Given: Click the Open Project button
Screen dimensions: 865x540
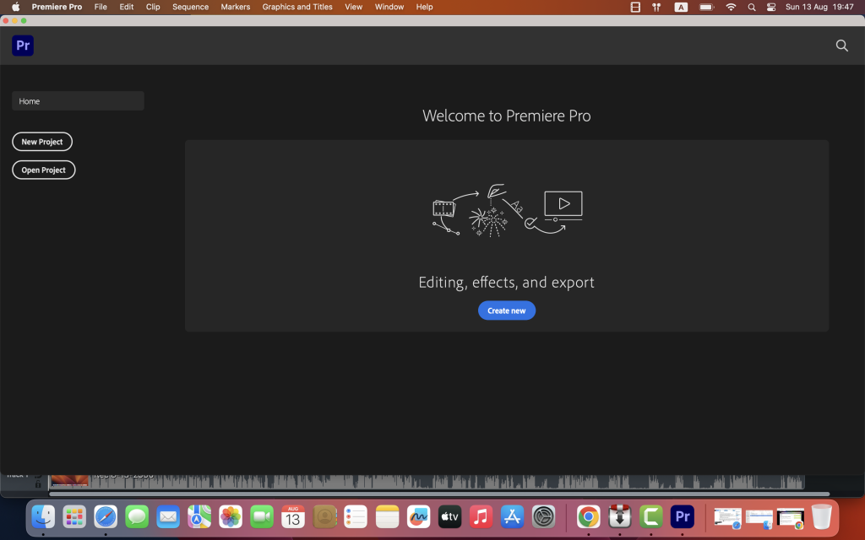Looking at the screenshot, I should 44,170.
